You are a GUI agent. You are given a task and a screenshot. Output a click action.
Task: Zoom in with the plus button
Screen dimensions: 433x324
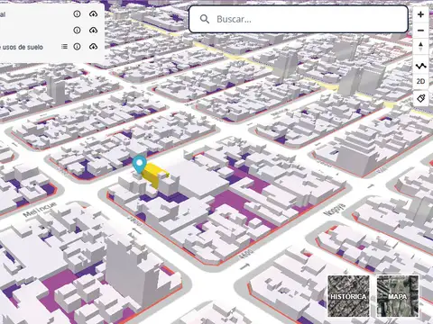[420, 14]
